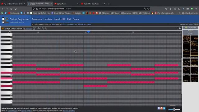The height and width of the screenshot is (112, 199).
Task: Click the translate page icon in address bar
Action: point(145,9)
